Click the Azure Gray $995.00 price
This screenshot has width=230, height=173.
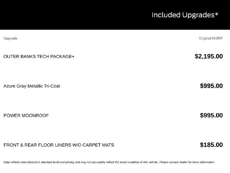(x=211, y=86)
